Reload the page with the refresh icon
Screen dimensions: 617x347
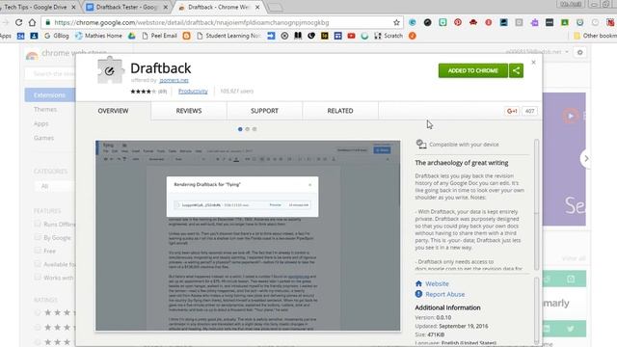coord(18,22)
